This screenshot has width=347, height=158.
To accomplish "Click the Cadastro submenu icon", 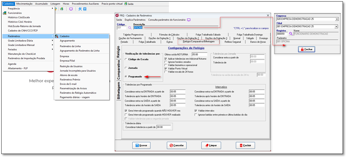I will point(56,36).
